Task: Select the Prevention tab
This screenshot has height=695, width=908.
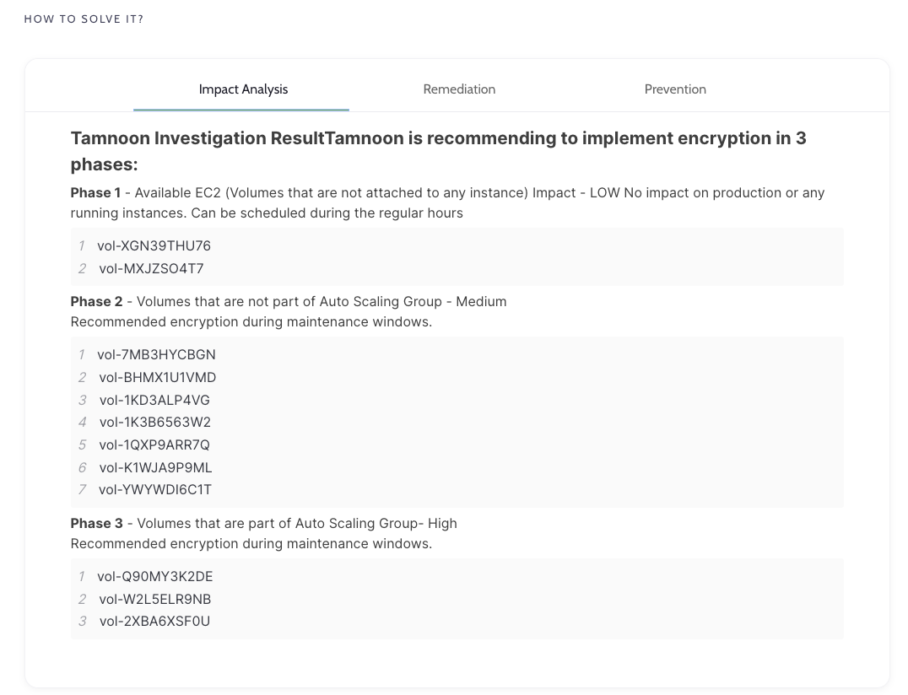Action: [675, 89]
